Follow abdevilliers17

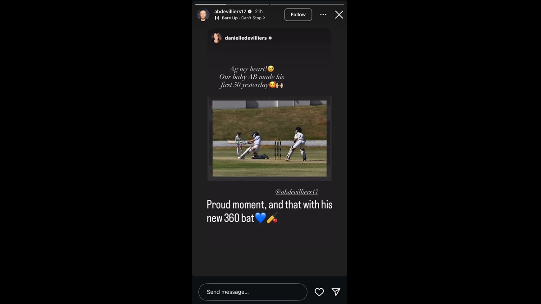pyautogui.click(x=298, y=14)
